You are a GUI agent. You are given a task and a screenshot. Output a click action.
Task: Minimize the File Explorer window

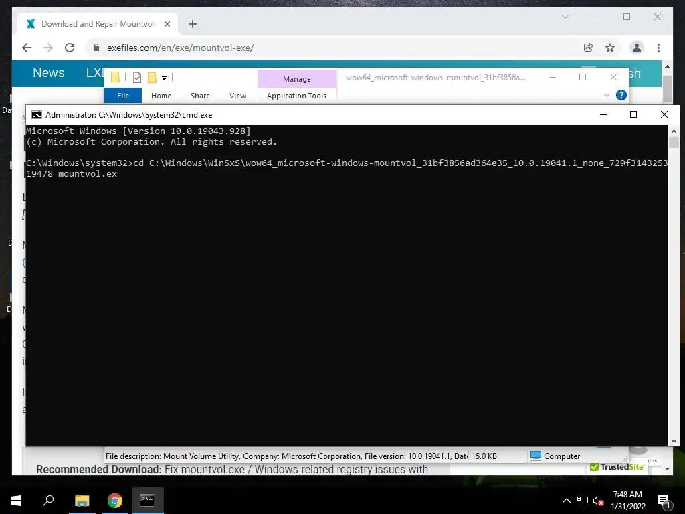[553, 77]
